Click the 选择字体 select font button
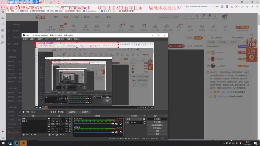This screenshot has height=146, width=260. click(72, 112)
